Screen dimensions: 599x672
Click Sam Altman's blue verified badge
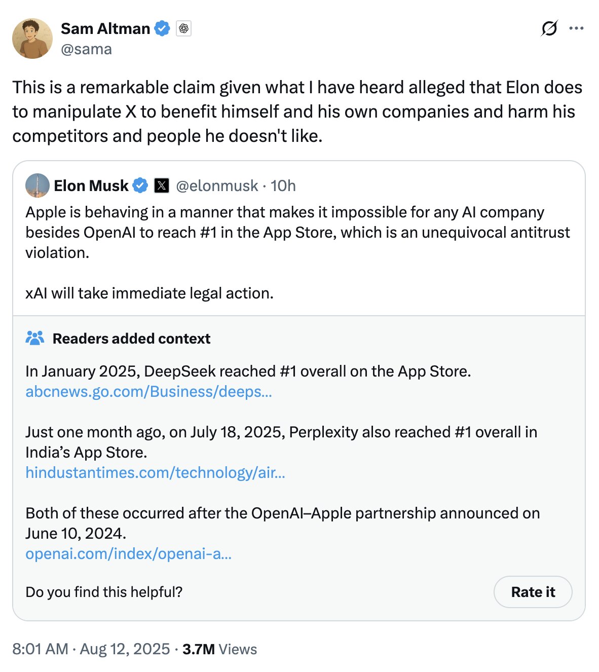pos(162,29)
